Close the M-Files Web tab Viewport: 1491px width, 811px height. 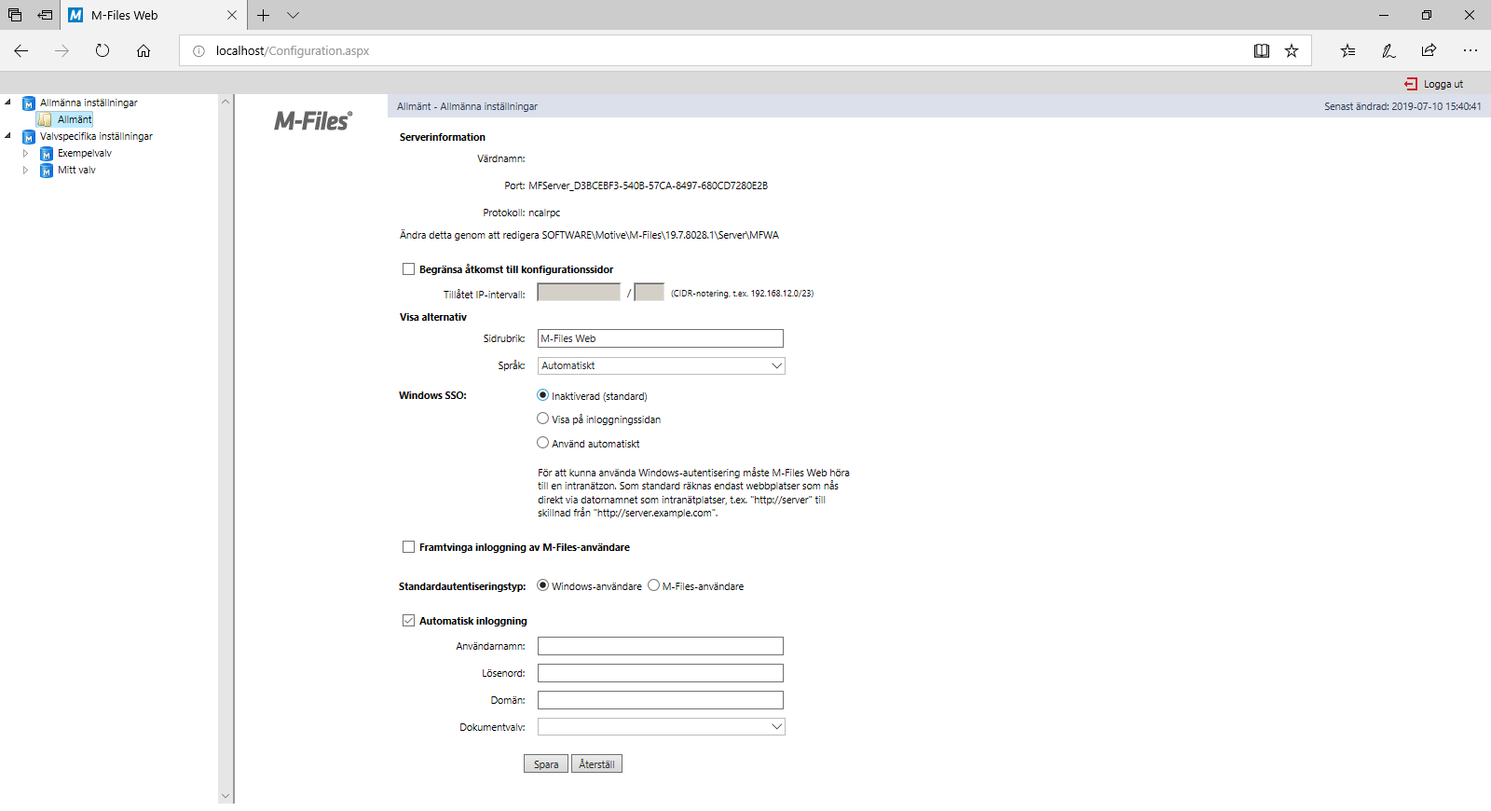tap(232, 15)
